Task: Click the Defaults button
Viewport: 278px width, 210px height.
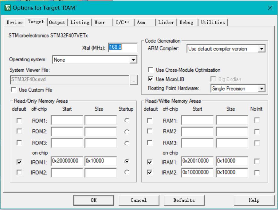Action: [x=184, y=200]
